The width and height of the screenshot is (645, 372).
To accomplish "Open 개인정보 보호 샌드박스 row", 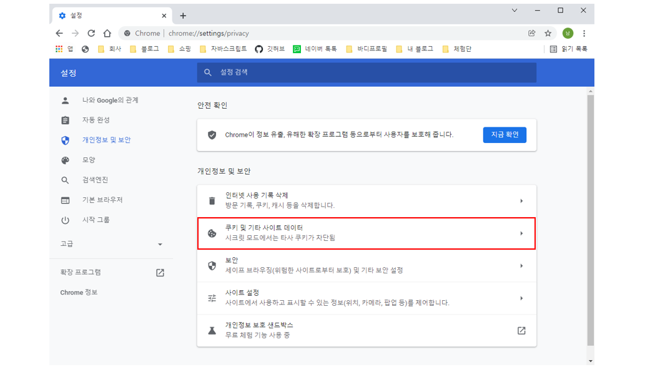I will [367, 330].
